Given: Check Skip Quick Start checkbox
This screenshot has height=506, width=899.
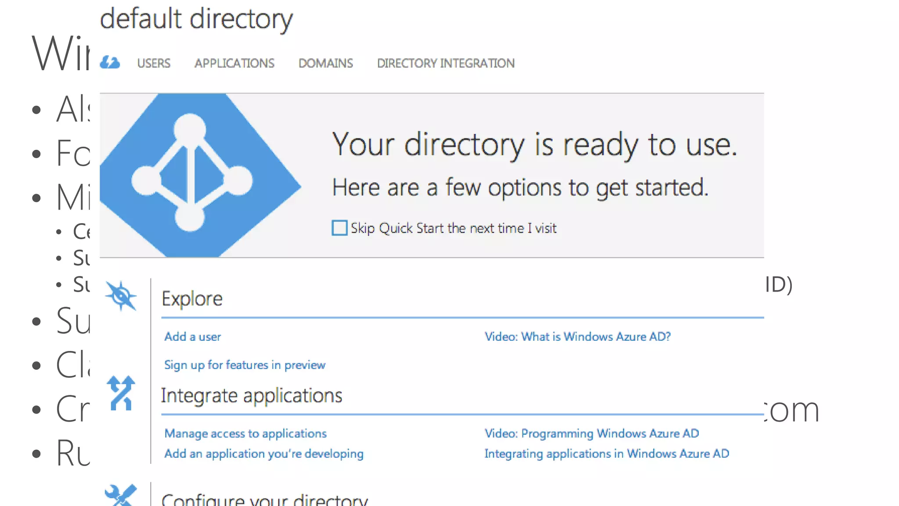Looking at the screenshot, I should coord(339,228).
